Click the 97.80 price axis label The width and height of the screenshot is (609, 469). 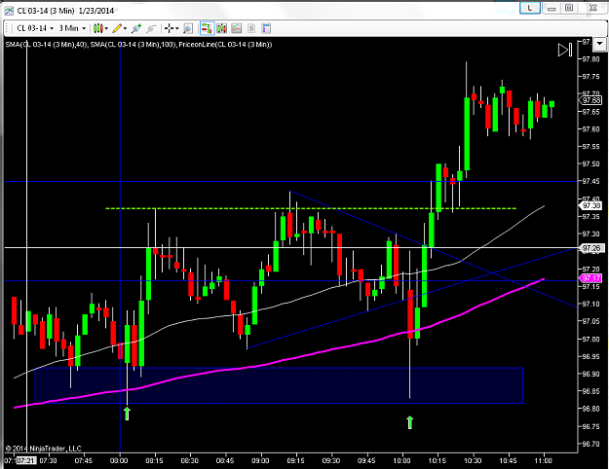click(x=590, y=59)
